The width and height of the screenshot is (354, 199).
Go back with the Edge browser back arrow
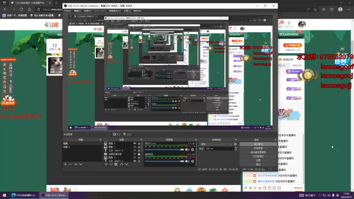(5, 9)
